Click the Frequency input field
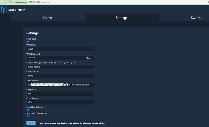 click(60, 94)
